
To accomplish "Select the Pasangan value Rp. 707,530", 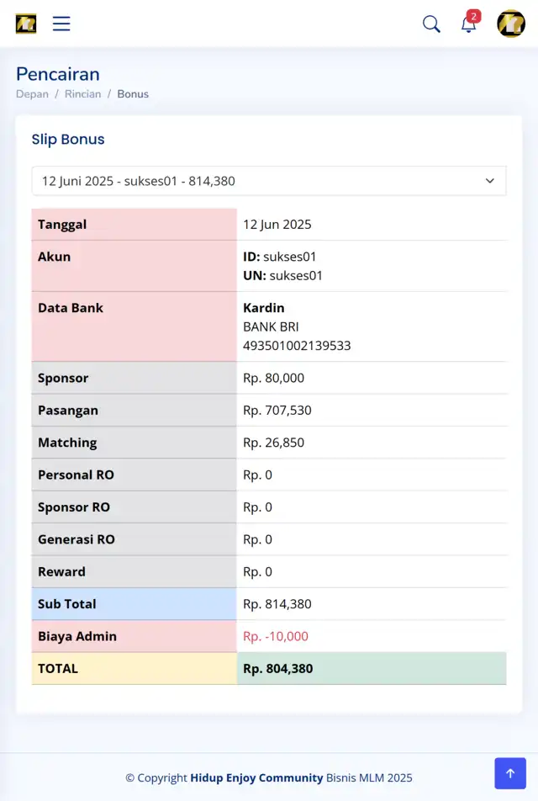I will [277, 411].
